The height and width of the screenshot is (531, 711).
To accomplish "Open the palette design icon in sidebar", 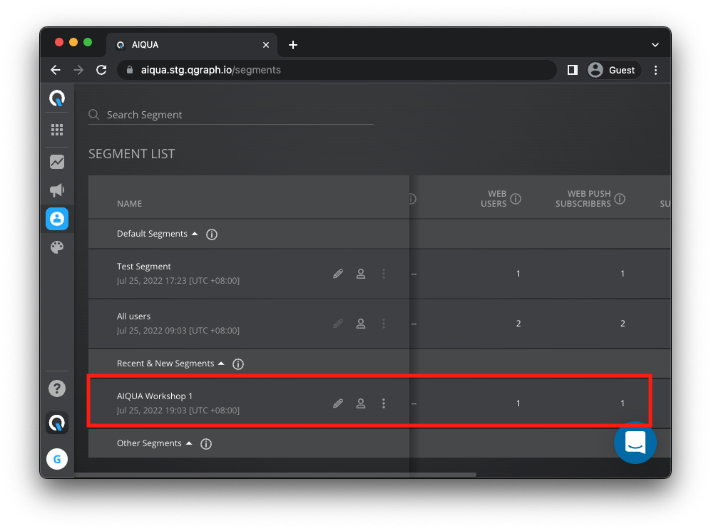I will tap(57, 247).
